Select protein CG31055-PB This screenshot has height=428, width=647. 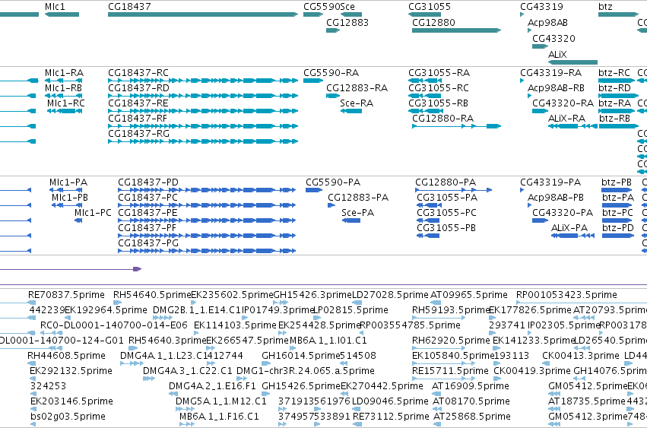(446, 228)
